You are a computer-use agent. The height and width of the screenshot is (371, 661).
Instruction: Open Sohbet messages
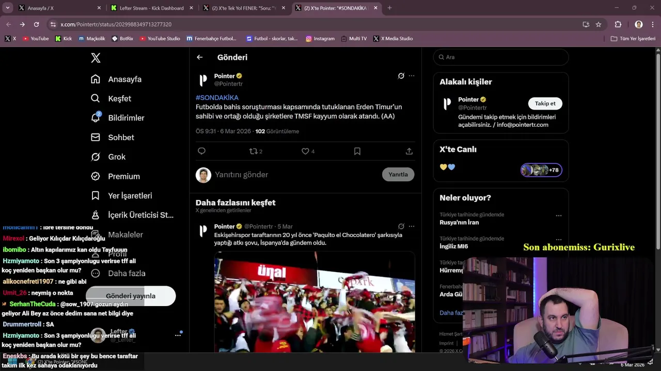(x=113, y=138)
